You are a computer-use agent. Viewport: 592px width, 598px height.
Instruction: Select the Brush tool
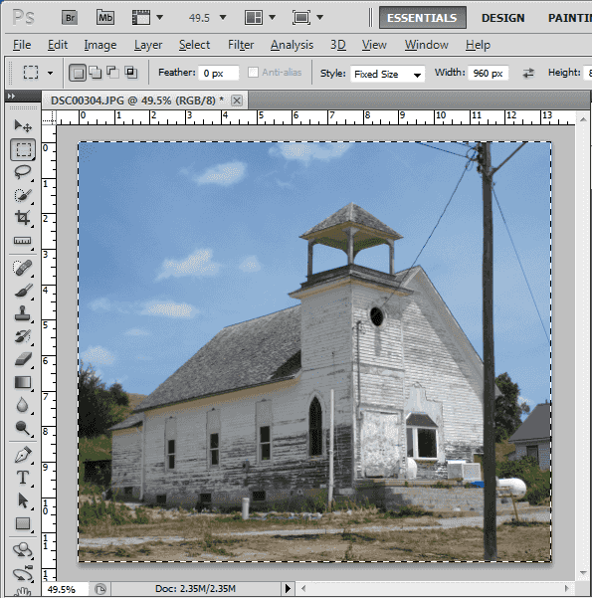tap(23, 291)
